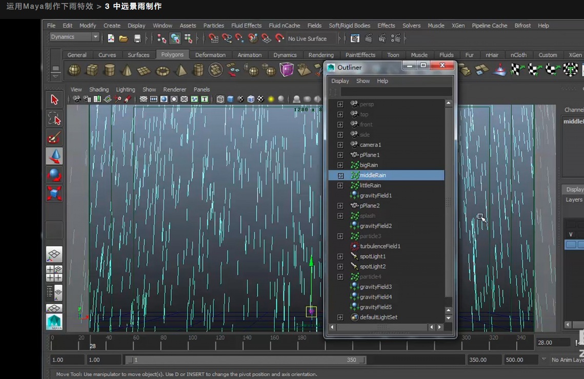Switch to single perspective layout icon

pyautogui.click(x=54, y=255)
